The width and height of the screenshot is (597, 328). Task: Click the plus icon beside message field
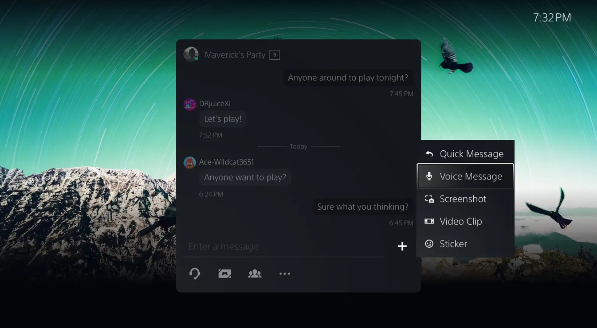(x=402, y=246)
